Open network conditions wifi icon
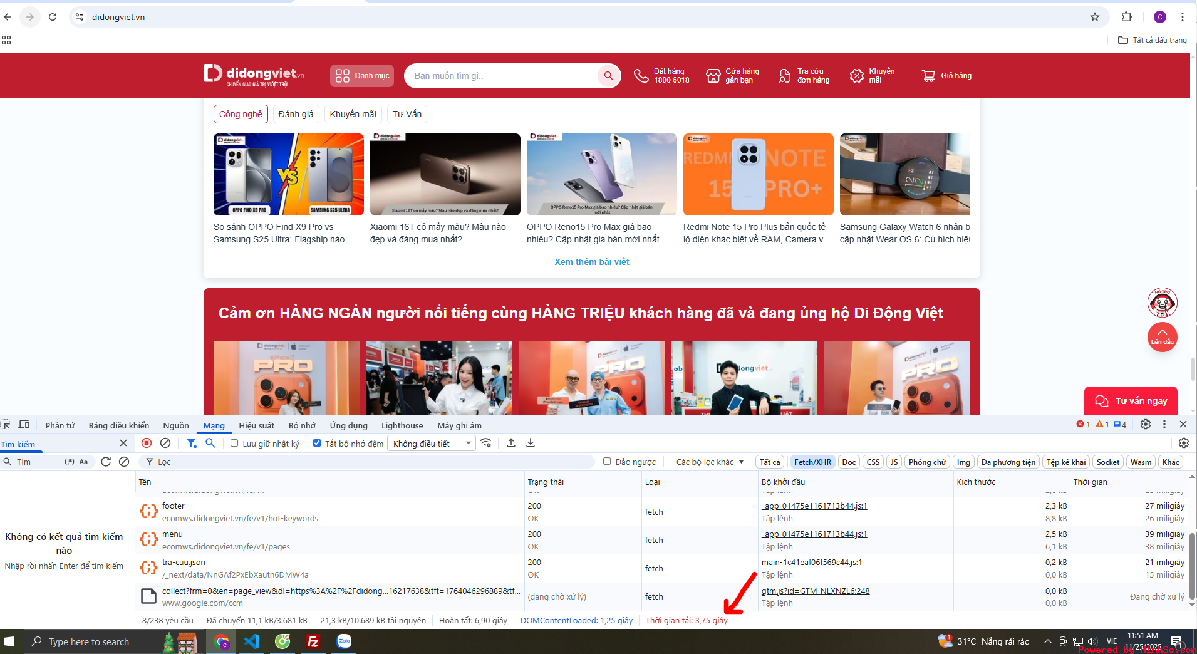1197x654 pixels. tap(486, 443)
